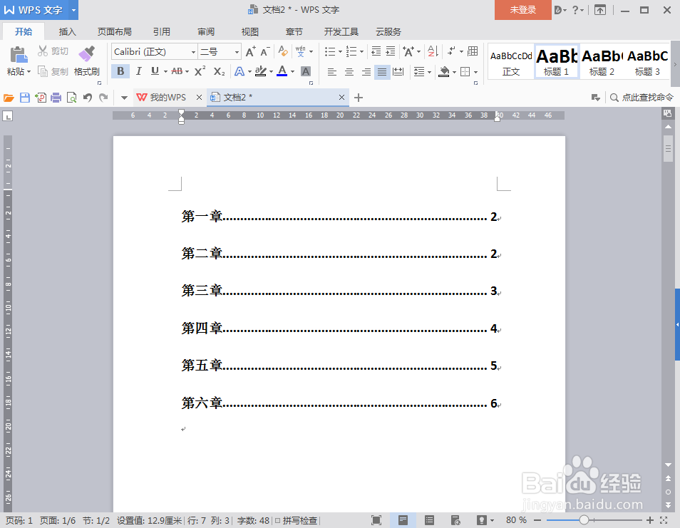Select the copy icon
This screenshot has height=528, width=680.
43,71
